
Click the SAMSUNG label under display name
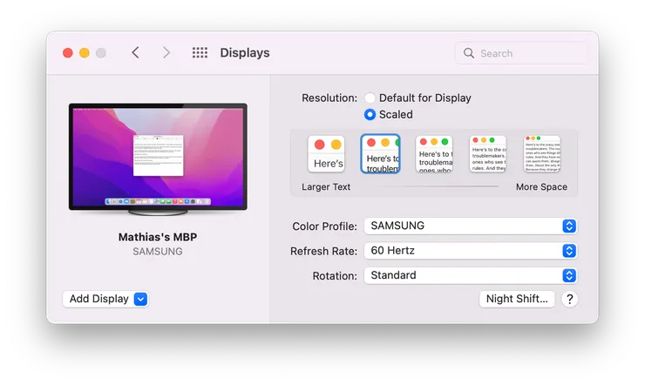pos(158,252)
